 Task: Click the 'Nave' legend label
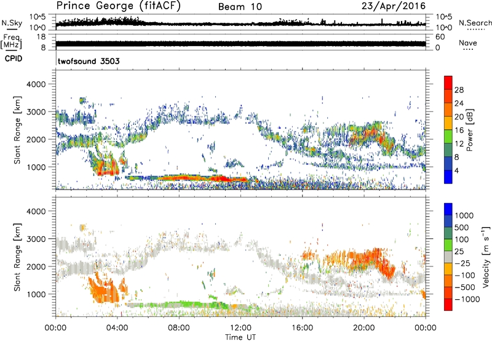(468, 42)
